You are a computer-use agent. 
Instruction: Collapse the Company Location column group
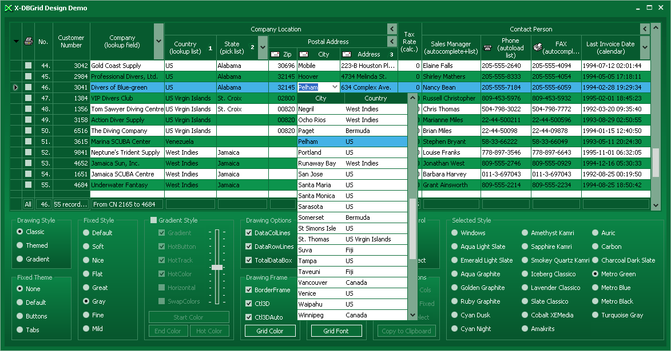(x=392, y=29)
